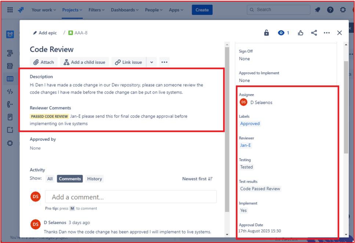Screen dimensions: 355x243
Task: Click the DS avatar beside comment box
Action: (36, 197)
